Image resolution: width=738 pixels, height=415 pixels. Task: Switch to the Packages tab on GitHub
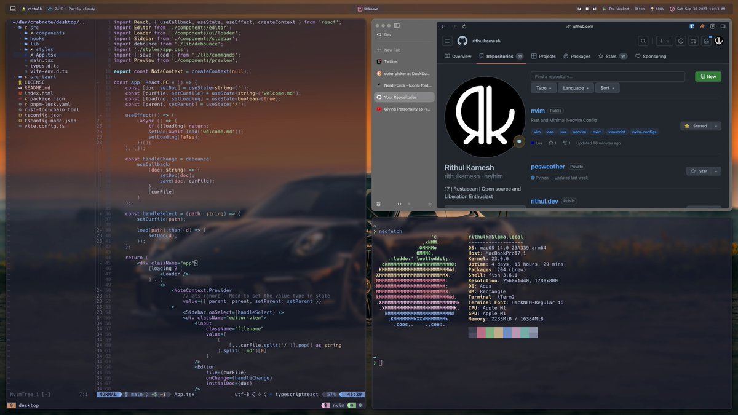(x=576, y=57)
